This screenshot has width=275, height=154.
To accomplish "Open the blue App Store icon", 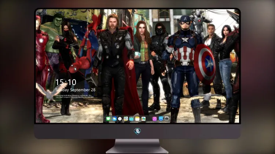I will point(161,119).
